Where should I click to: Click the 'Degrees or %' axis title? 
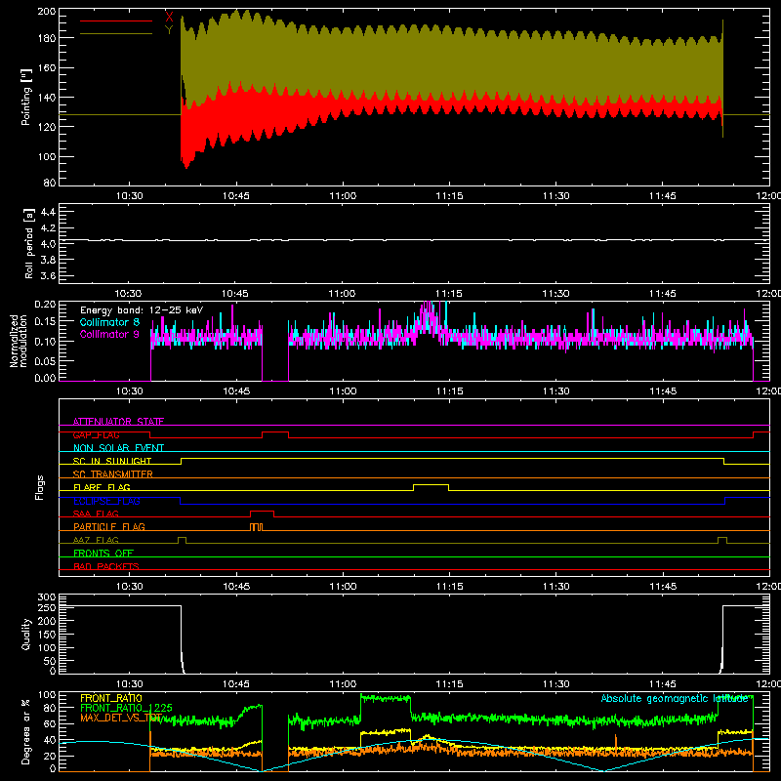point(26,732)
